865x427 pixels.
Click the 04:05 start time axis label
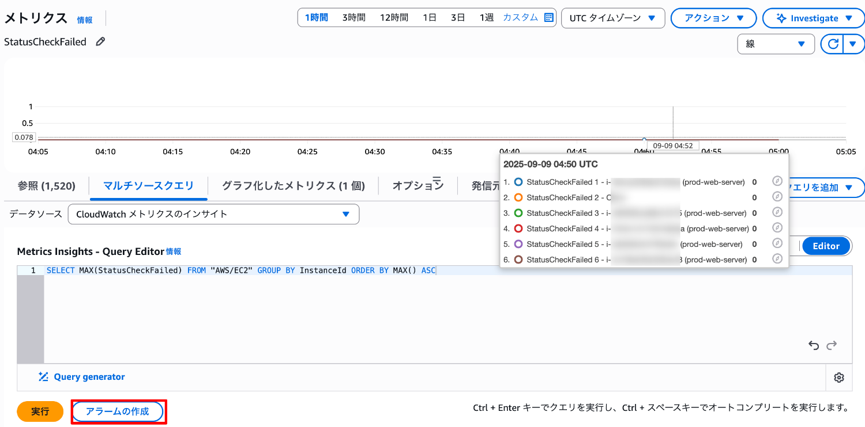pos(38,152)
